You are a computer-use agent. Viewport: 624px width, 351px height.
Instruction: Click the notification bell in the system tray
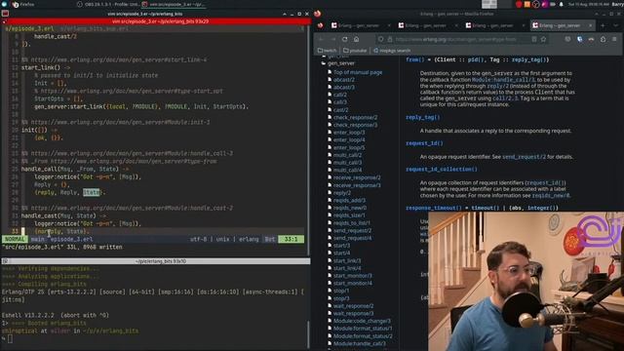(562, 4)
